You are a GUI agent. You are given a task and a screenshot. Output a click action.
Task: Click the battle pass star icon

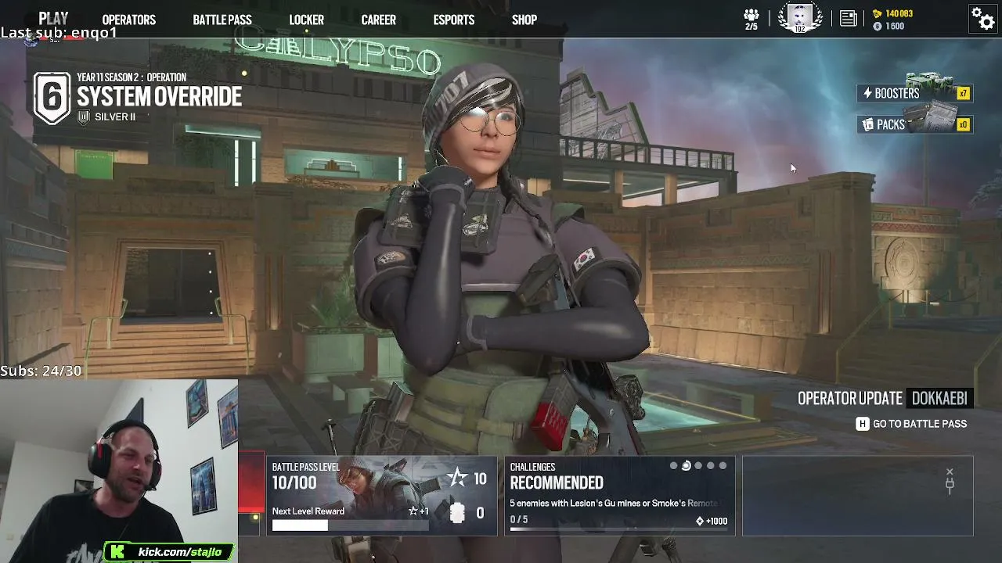point(457,478)
